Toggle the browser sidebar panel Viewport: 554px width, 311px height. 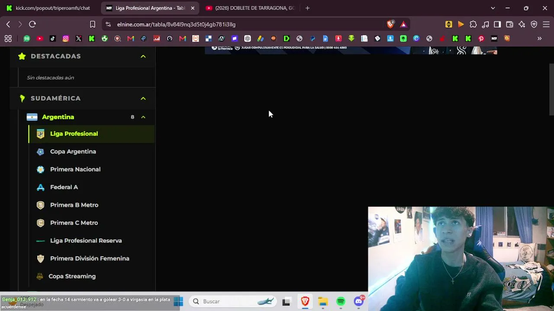point(497,25)
